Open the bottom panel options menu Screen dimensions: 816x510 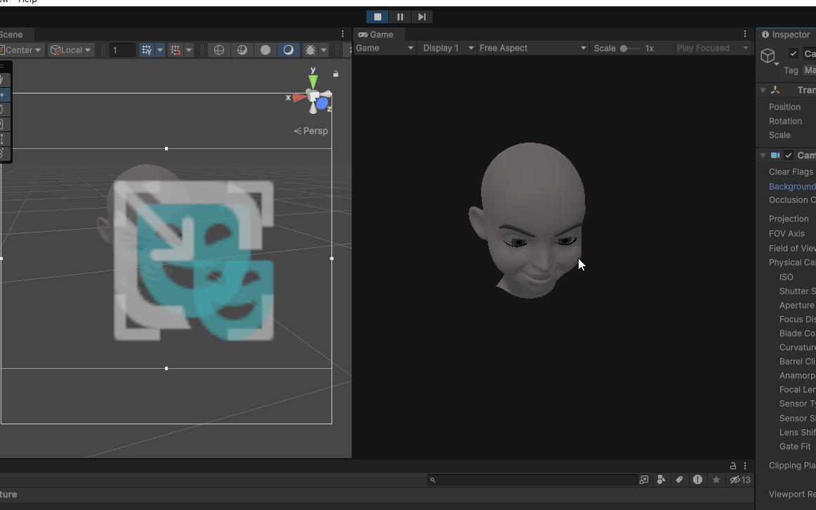coord(744,465)
